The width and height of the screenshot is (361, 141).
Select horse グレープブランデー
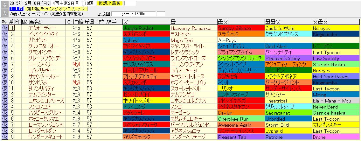point(47,58)
